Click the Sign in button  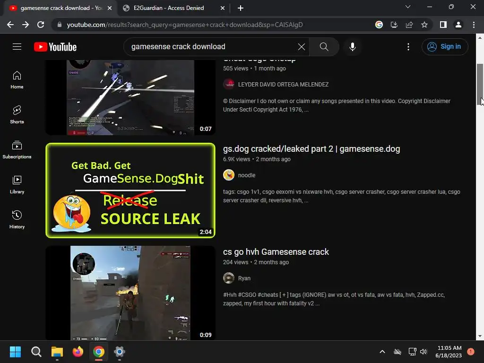coord(444,47)
